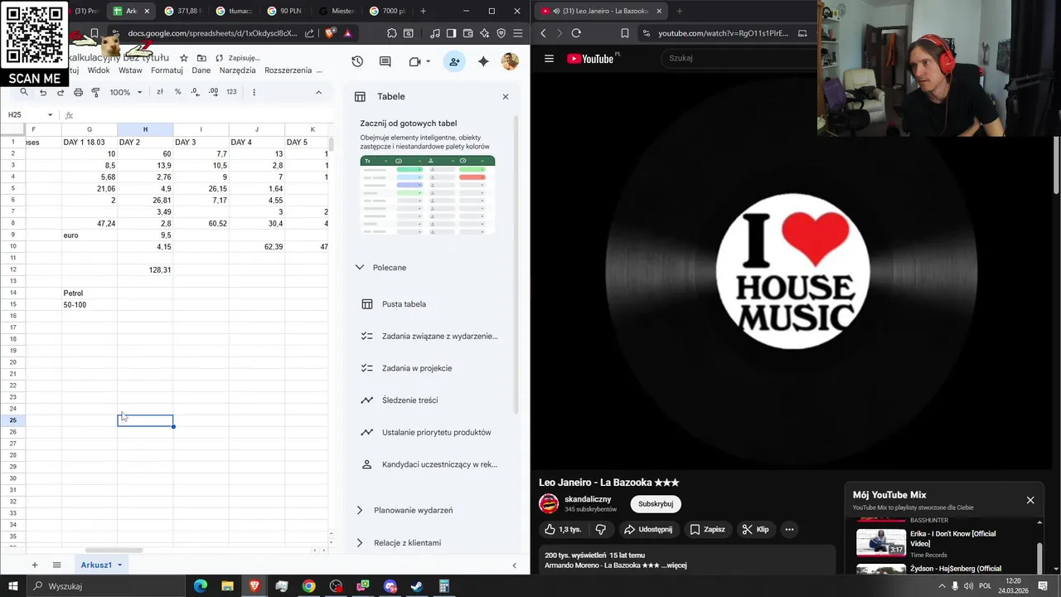
Task: Open the Dane menu
Action: pos(201,70)
